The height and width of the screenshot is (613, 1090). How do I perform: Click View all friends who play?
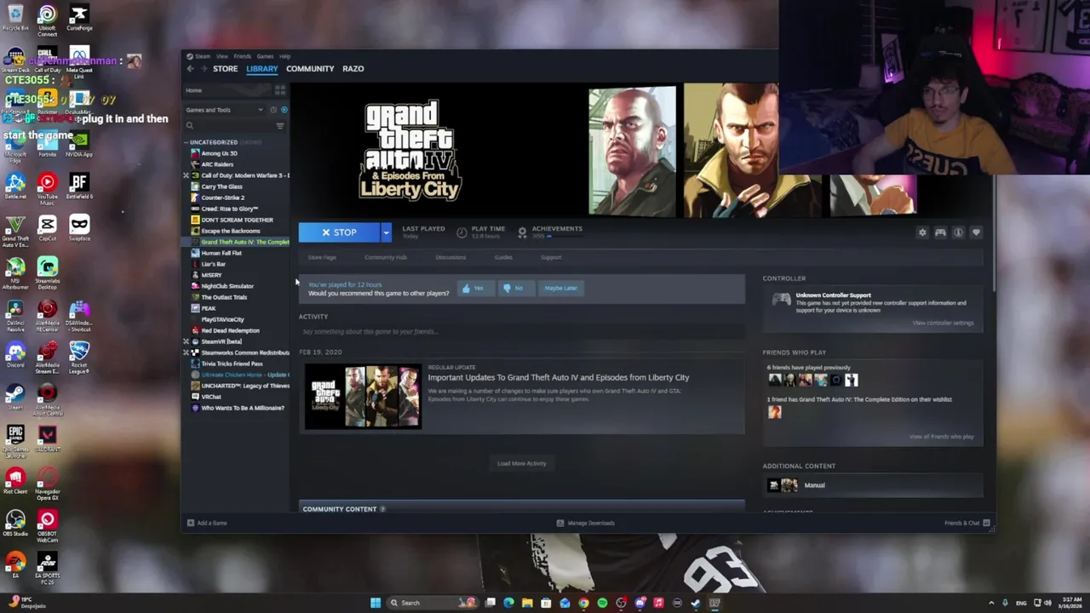[941, 437]
